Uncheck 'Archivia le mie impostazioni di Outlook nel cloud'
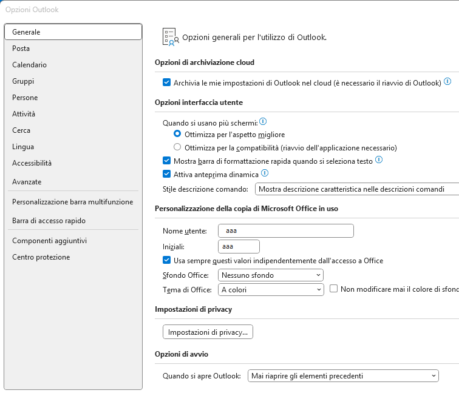Viewport: 459px width, 393px height. click(x=166, y=82)
